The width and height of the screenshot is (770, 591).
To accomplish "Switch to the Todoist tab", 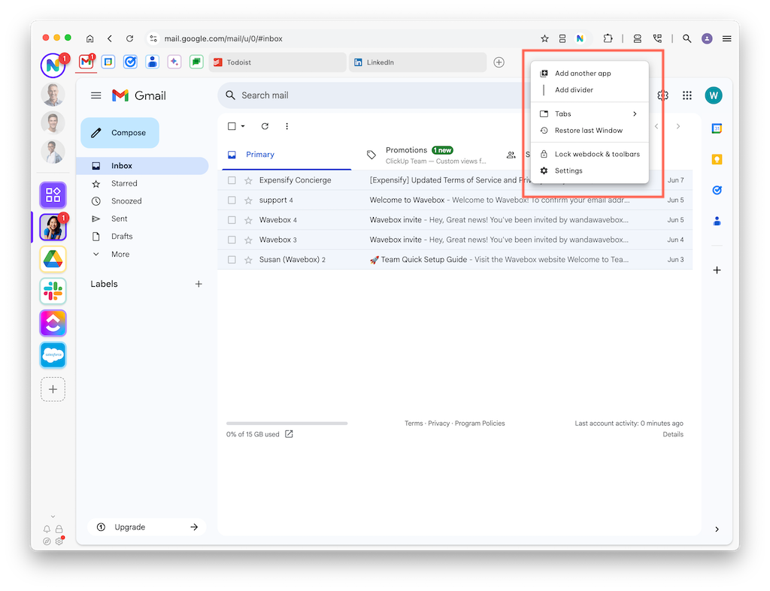I will [x=277, y=62].
